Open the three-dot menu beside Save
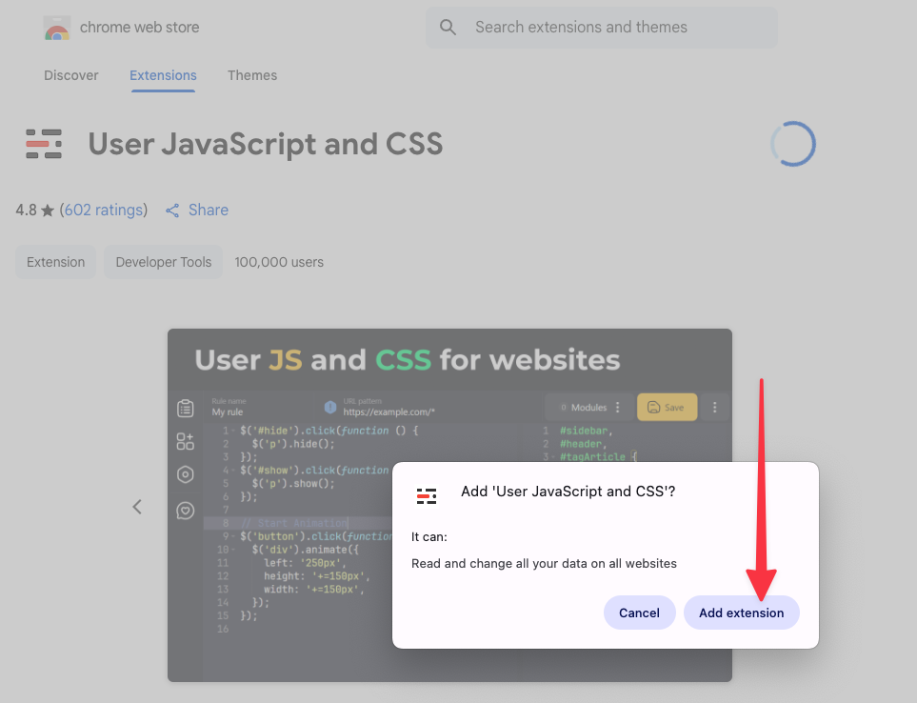This screenshot has height=703, width=917. coord(715,407)
